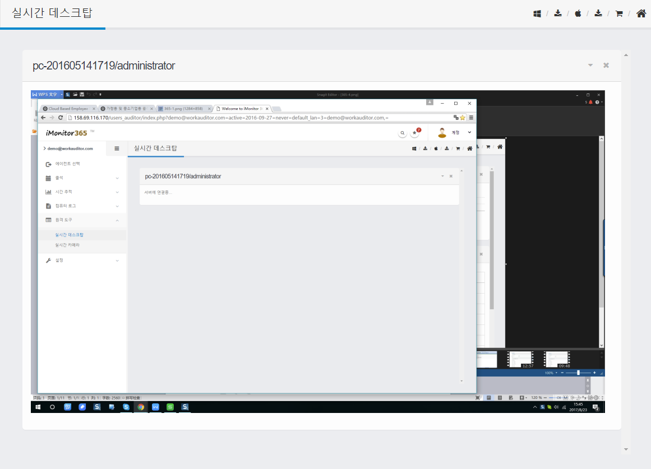Click the Windows logo in the remote iMonitor365 toolbar
Image resolution: width=651 pixels, height=469 pixels.
pyautogui.click(x=414, y=148)
